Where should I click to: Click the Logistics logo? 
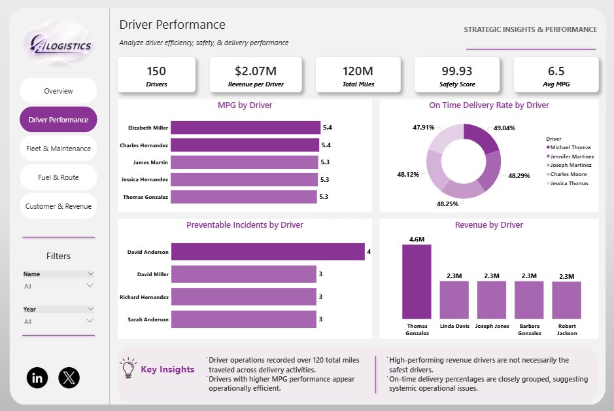[x=60, y=45]
